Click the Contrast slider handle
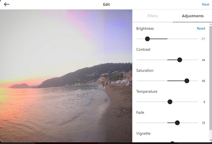Image resolution: width=212 pixels, height=144 pixels. 180,60
